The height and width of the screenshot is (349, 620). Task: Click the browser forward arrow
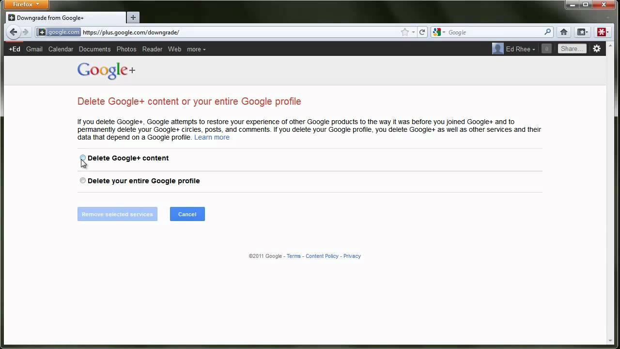(x=26, y=32)
